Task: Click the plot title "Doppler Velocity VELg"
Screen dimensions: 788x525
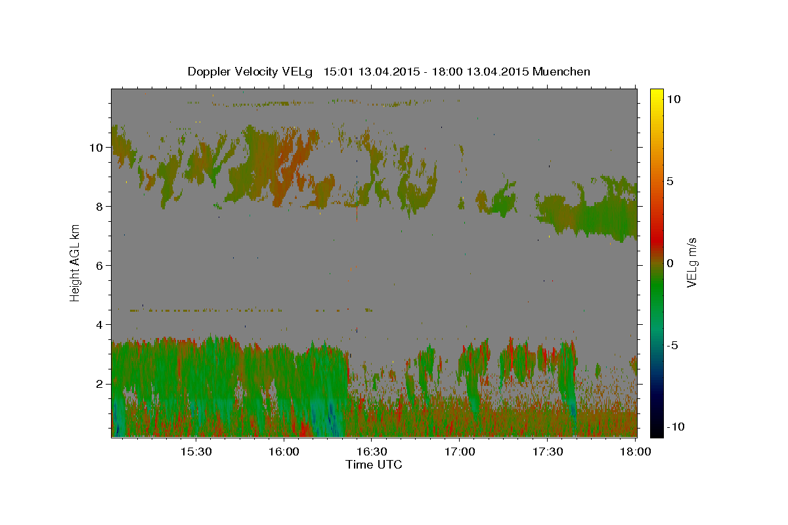Action: [x=251, y=72]
